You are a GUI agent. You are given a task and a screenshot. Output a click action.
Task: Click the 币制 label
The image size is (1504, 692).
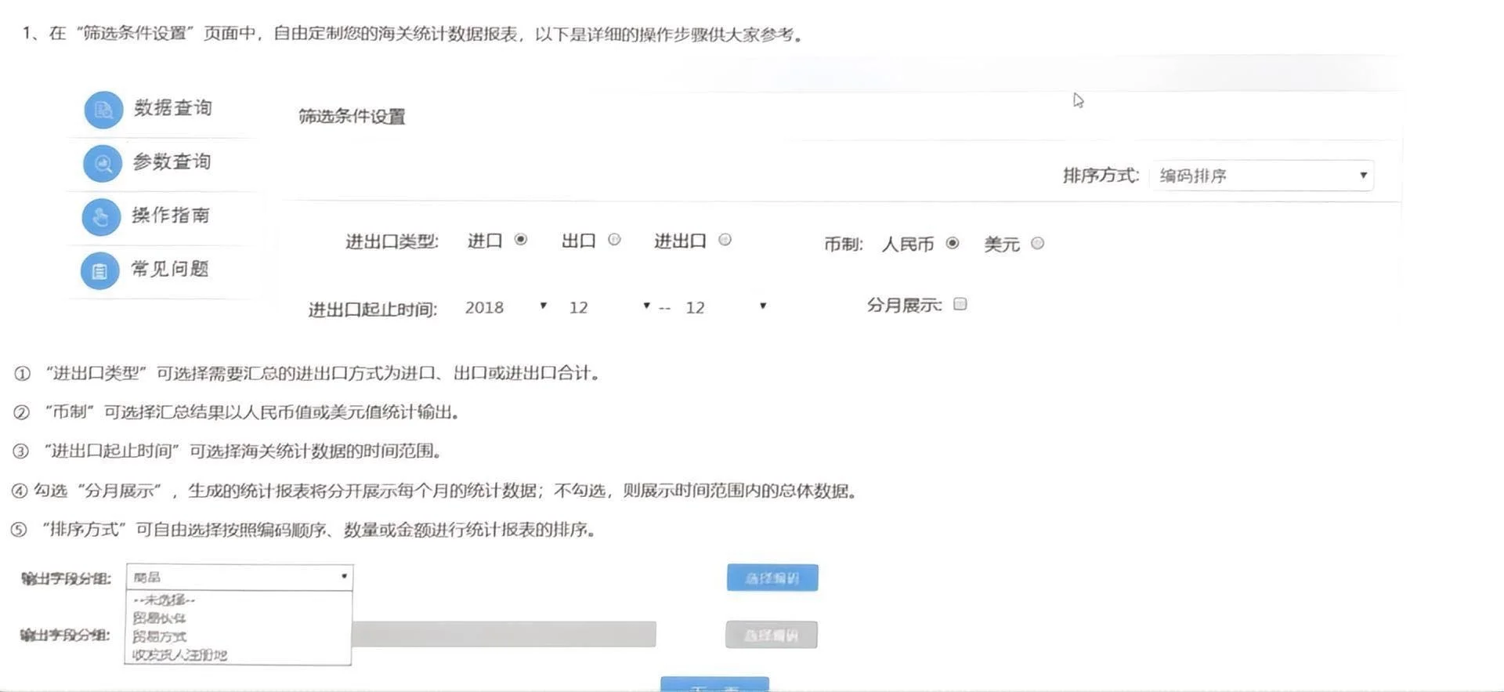tap(843, 245)
